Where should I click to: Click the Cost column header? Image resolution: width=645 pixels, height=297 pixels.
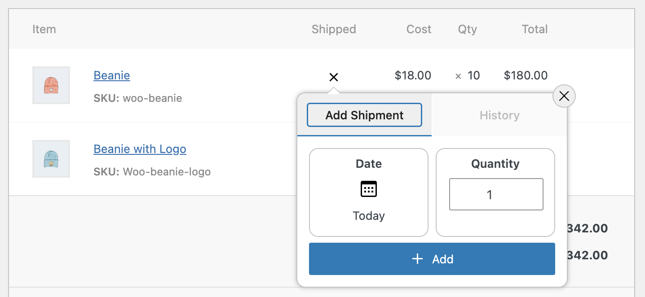pos(419,30)
